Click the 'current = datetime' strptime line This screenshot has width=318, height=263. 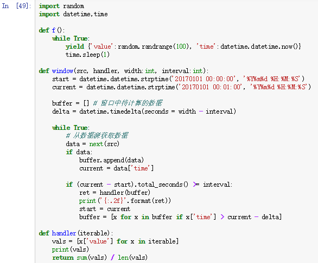coord(181,87)
